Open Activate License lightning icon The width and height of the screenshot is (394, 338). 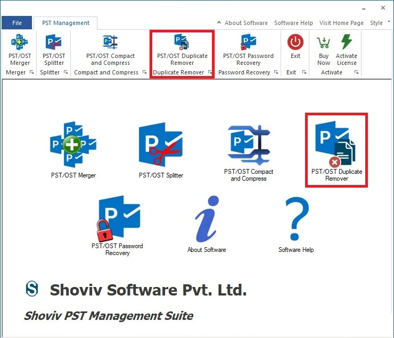point(347,41)
